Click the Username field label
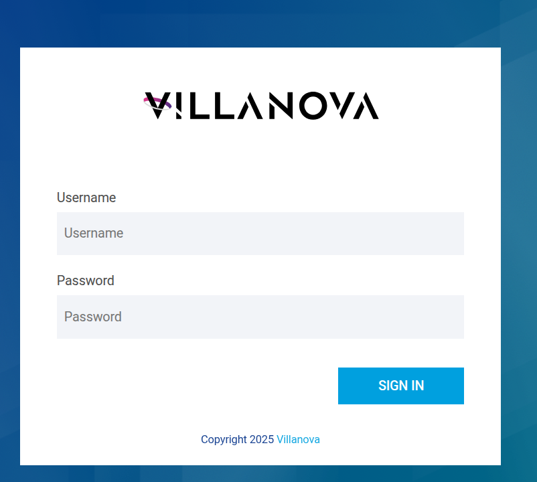Image resolution: width=537 pixels, height=482 pixels. click(86, 197)
